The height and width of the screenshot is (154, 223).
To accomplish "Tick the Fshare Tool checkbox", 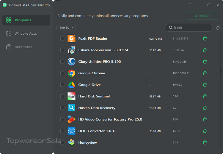I will click(x=62, y=50).
